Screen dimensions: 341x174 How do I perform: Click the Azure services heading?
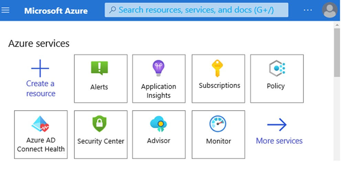point(39,43)
